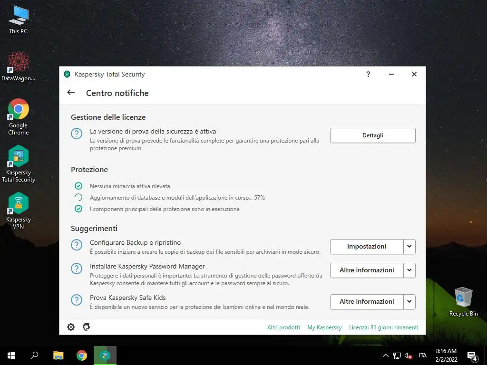Minimize the Kaspersky window
The image size is (487, 365).
391,74
